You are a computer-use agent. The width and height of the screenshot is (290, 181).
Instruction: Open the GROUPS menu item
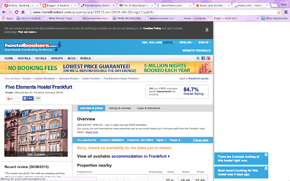coord(57,58)
